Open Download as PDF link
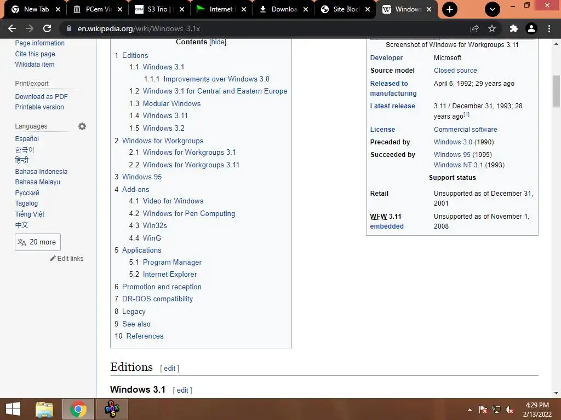The image size is (561, 420). click(x=41, y=96)
